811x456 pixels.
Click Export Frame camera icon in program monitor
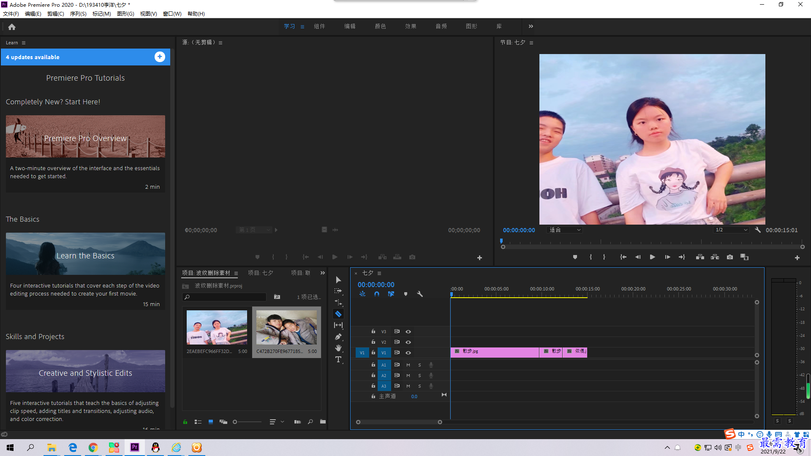(x=729, y=257)
